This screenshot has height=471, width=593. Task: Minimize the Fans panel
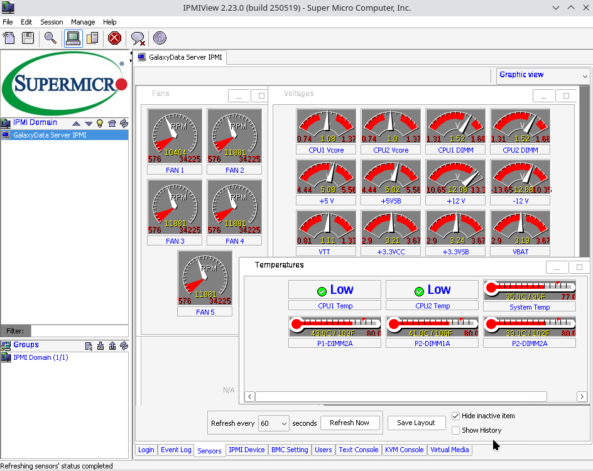pyautogui.click(x=239, y=96)
